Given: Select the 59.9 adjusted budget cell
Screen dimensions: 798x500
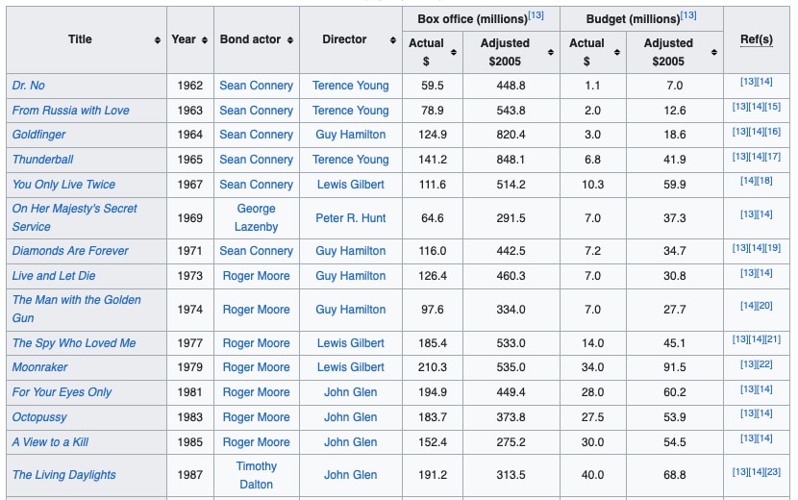Looking at the screenshot, I should click(x=674, y=185).
